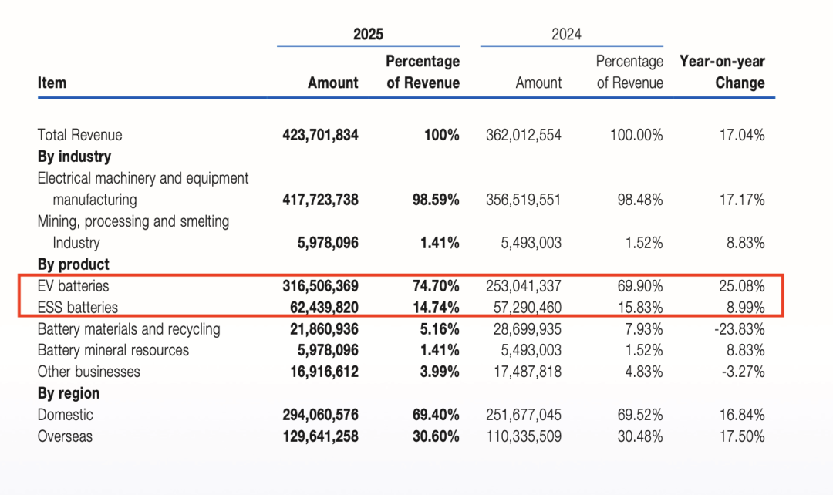Click the By product section heading
The height and width of the screenshot is (495, 833).
point(73,264)
